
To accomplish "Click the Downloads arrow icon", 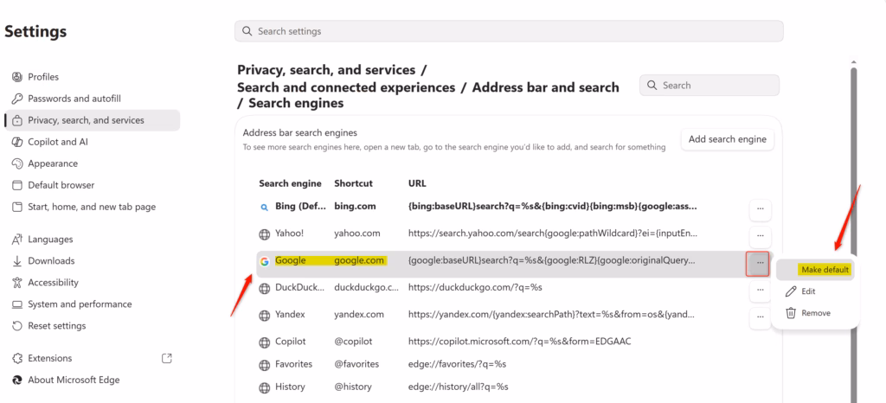I will pos(17,261).
